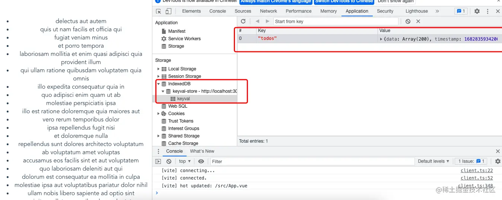Expand Shared Storage tree node
502x200 pixels.
coord(159,136)
